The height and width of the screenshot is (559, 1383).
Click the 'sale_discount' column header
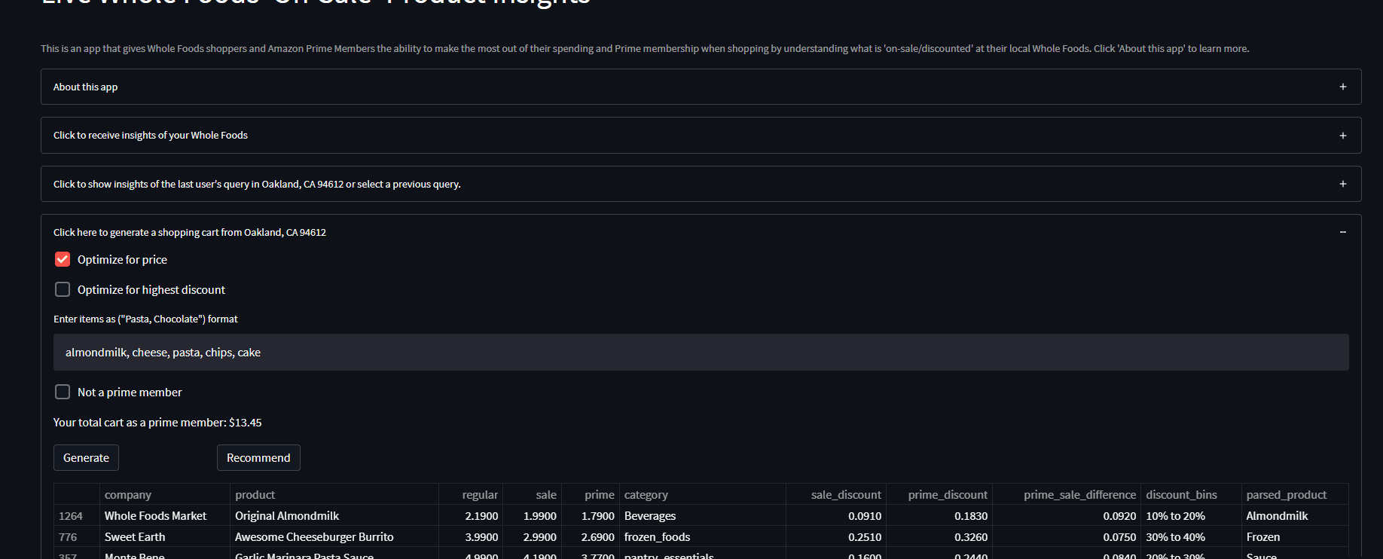tap(835, 494)
